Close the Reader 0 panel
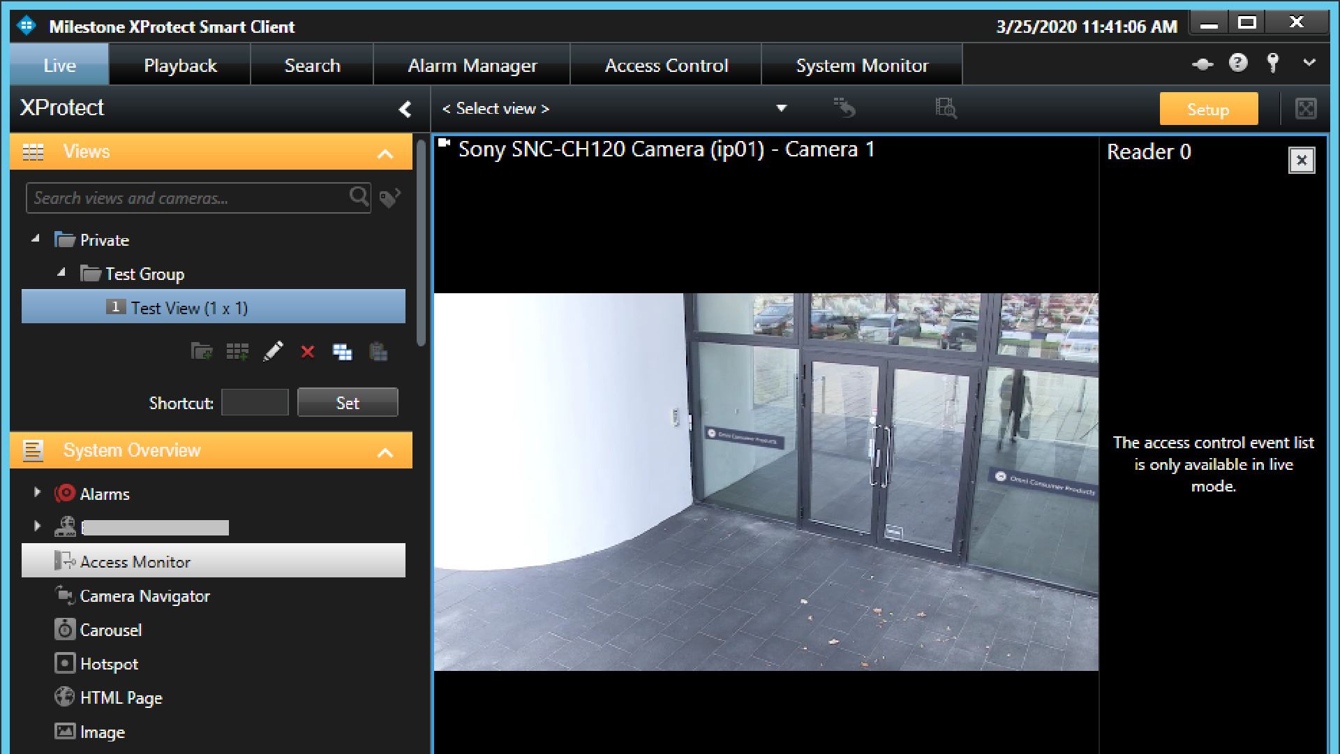 (x=1302, y=161)
